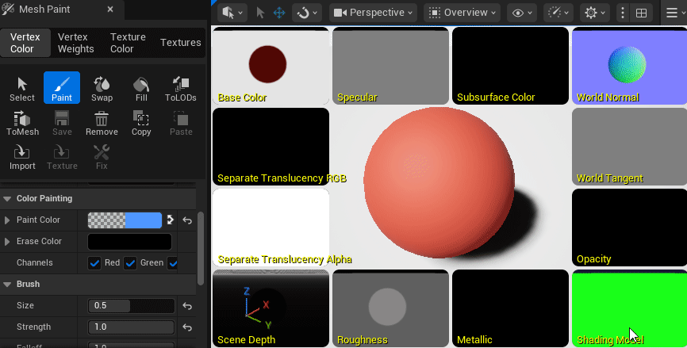Reset brush Size to default
Viewport: 687px width, 348px height.
tap(187, 305)
